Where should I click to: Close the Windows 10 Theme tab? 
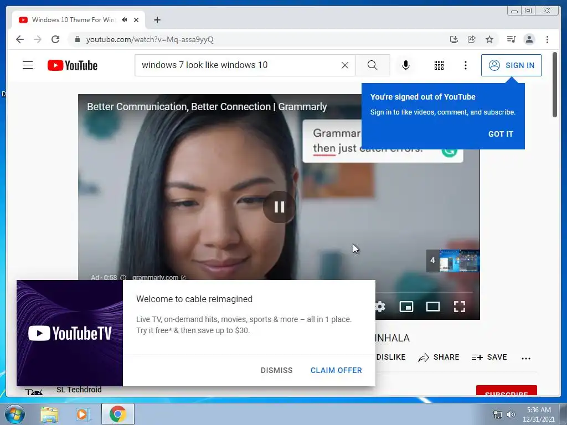tap(136, 20)
